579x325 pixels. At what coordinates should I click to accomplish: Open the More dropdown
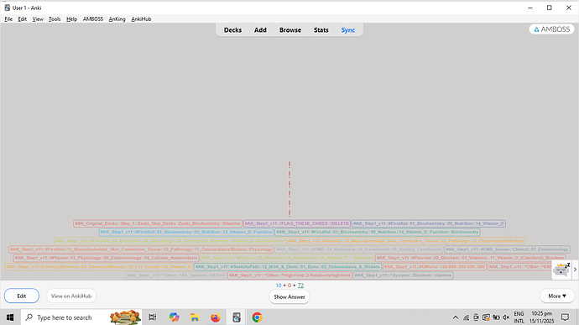point(557,296)
